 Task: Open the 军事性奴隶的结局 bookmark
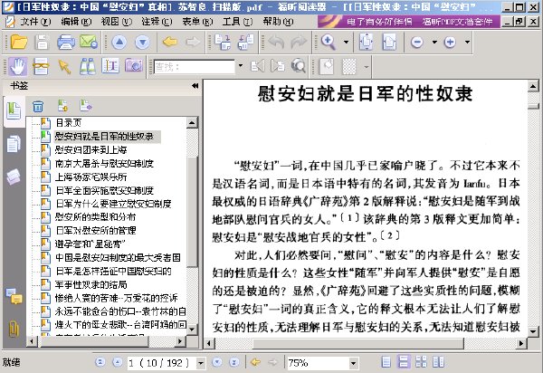point(90,284)
